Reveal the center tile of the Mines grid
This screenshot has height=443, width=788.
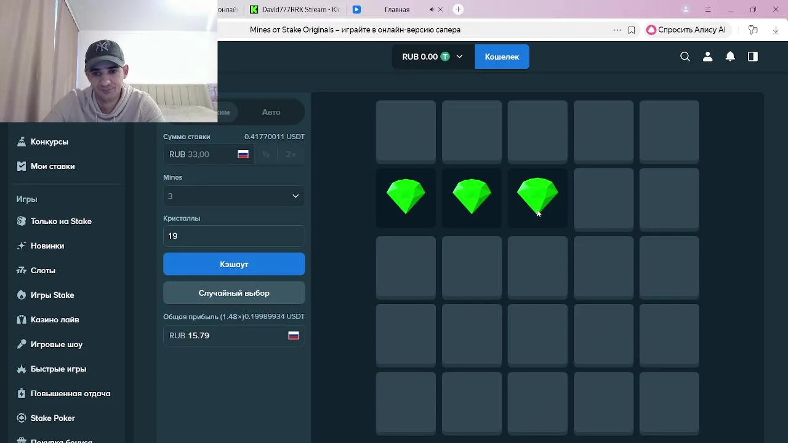coord(537,267)
